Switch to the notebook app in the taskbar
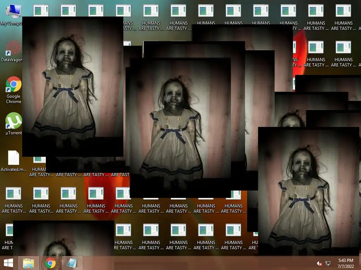 point(72,263)
